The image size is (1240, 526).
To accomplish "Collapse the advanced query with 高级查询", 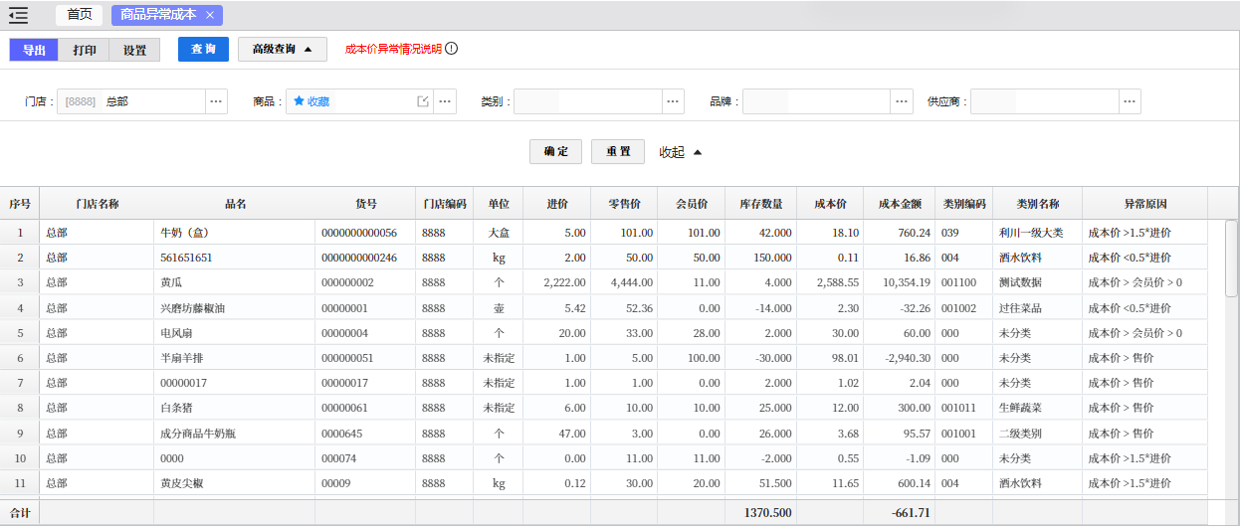I will tap(283, 49).
